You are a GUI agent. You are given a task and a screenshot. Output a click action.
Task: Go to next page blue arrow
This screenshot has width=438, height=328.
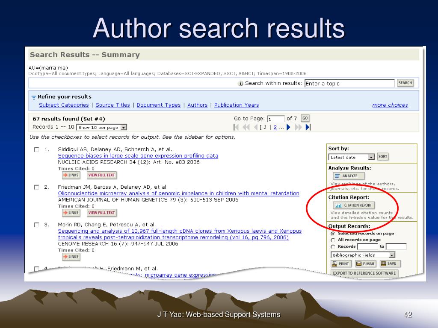[x=289, y=127]
